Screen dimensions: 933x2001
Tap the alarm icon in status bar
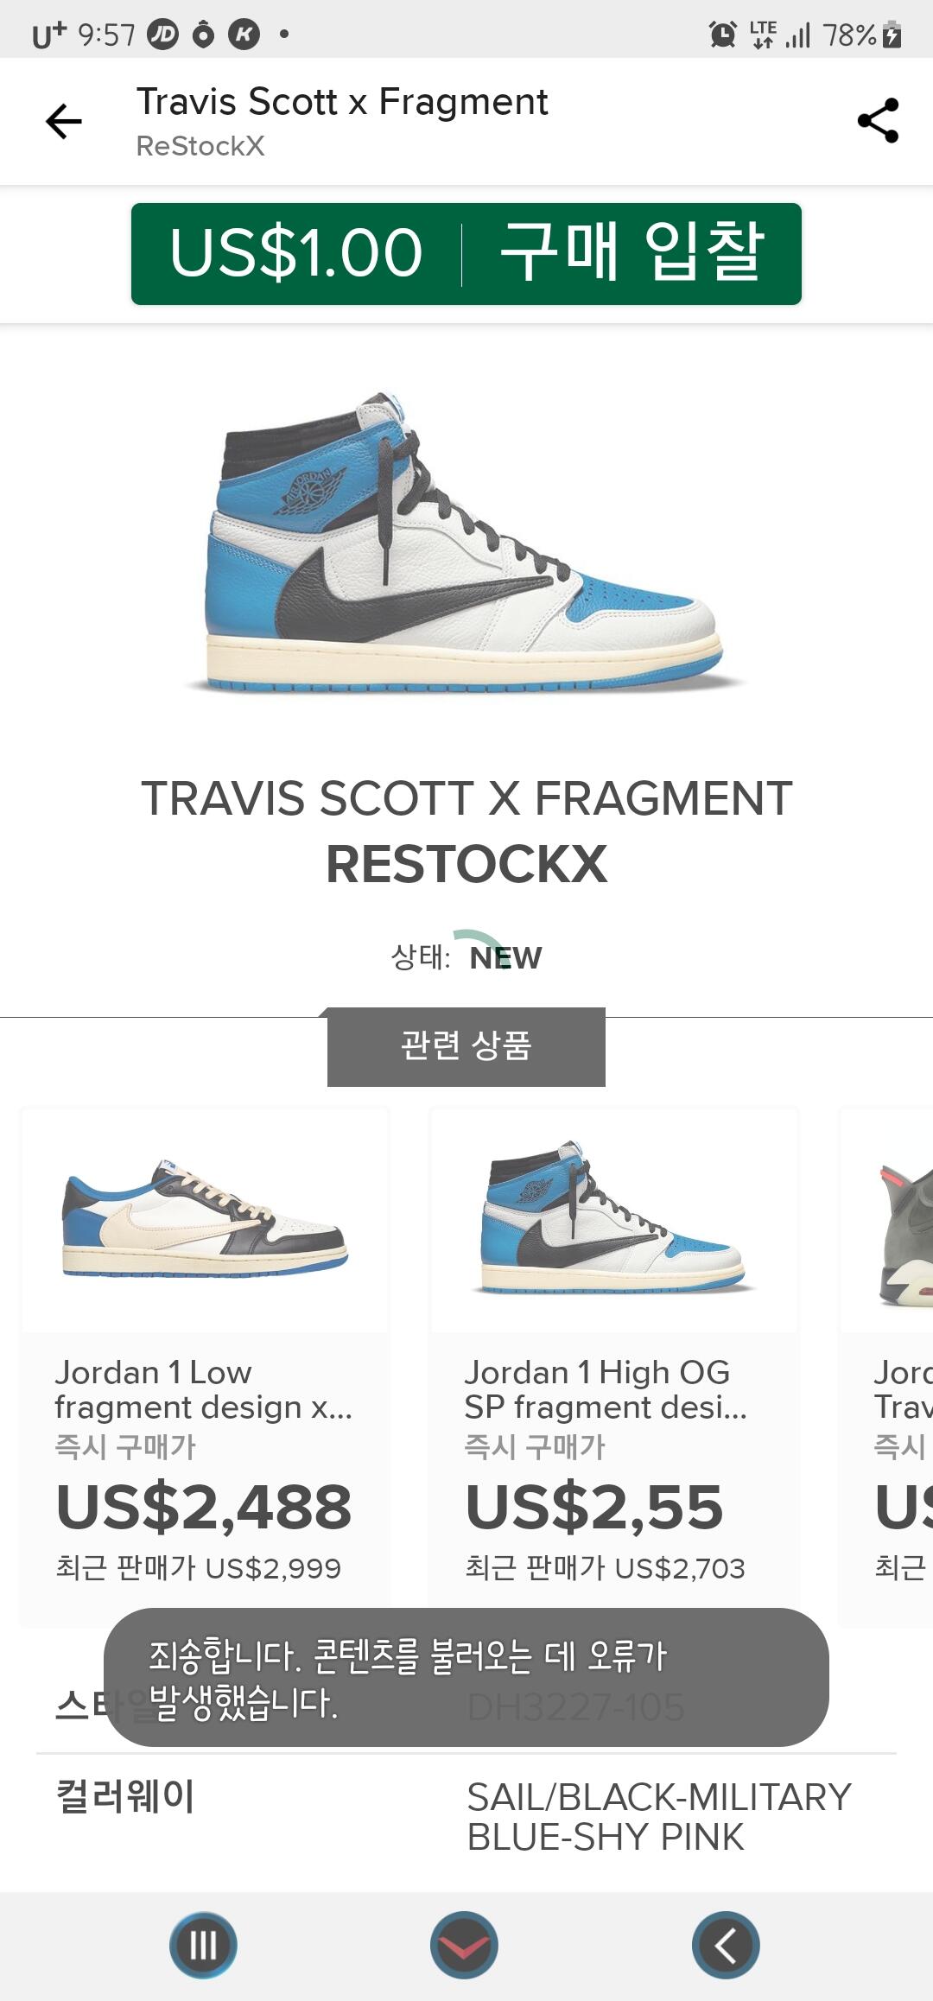pyautogui.click(x=722, y=35)
